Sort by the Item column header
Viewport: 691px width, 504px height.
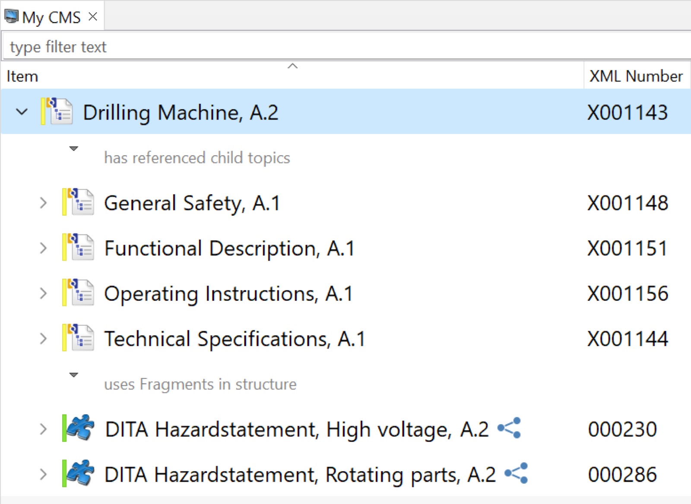[x=292, y=76]
